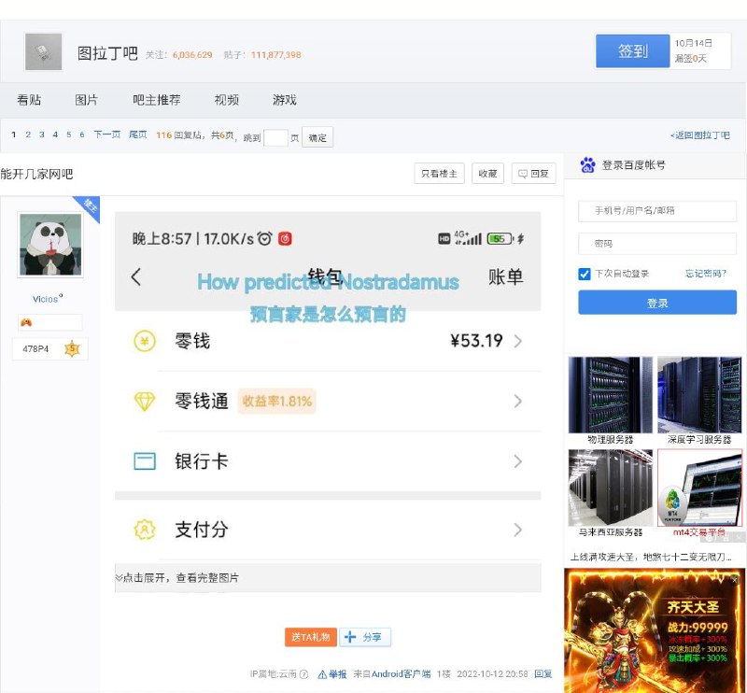The height and width of the screenshot is (693, 747).
Task: Expand the 零钱 ¥53.19 row chevron
Action: tap(518, 341)
